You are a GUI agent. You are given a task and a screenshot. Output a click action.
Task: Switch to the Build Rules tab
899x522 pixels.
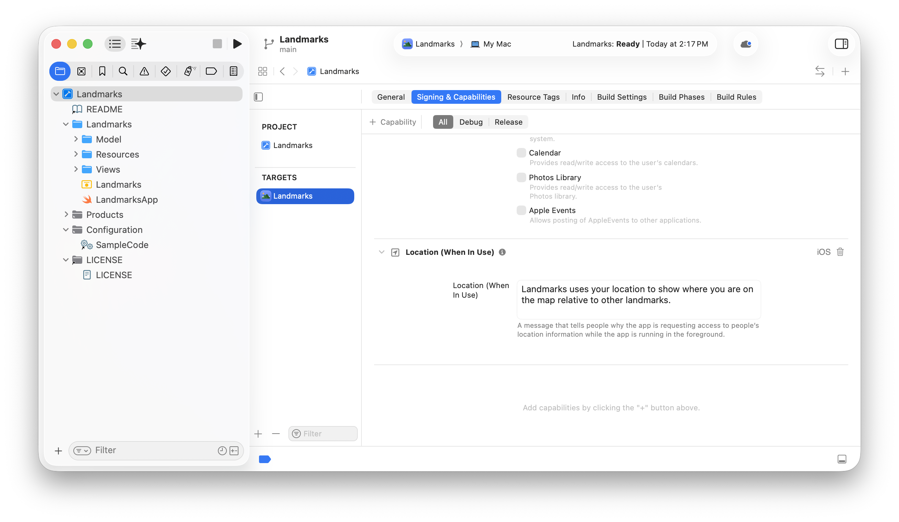(x=736, y=97)
